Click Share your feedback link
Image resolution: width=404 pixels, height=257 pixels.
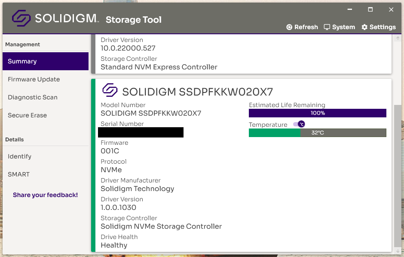tap(45, 195)
